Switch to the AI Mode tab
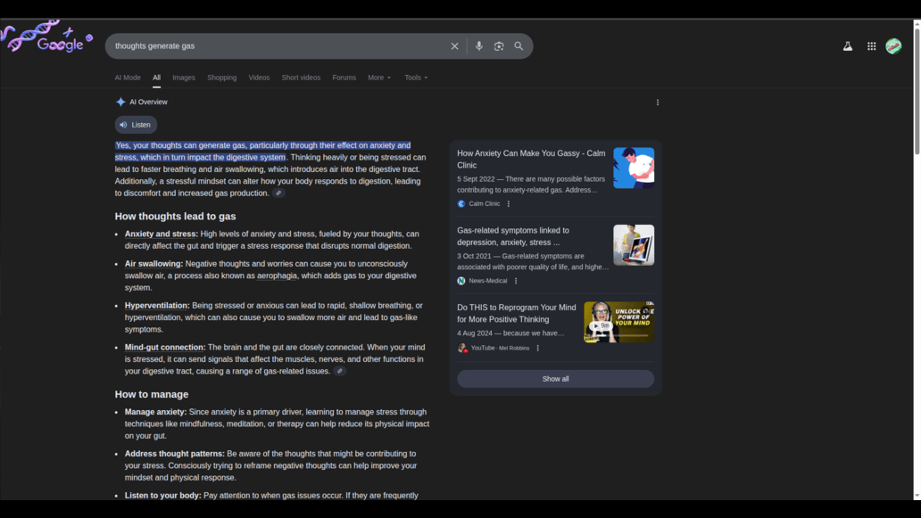The height and width of the screenshot is (518, 921). [x=128, y=78]
